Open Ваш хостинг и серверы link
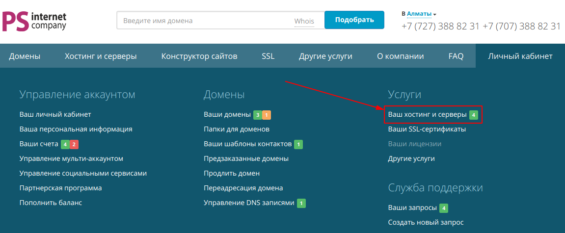Screen dimensions: 565x233 coord(427,115)
